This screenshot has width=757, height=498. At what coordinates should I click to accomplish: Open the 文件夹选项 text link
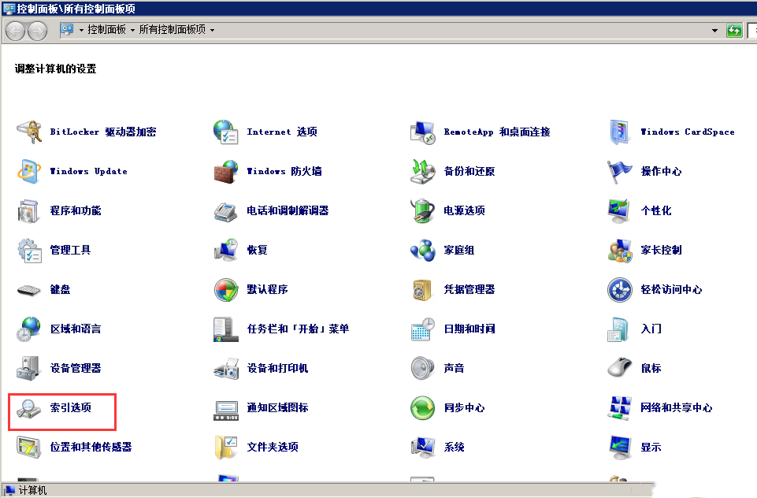(x=273, y=448)
